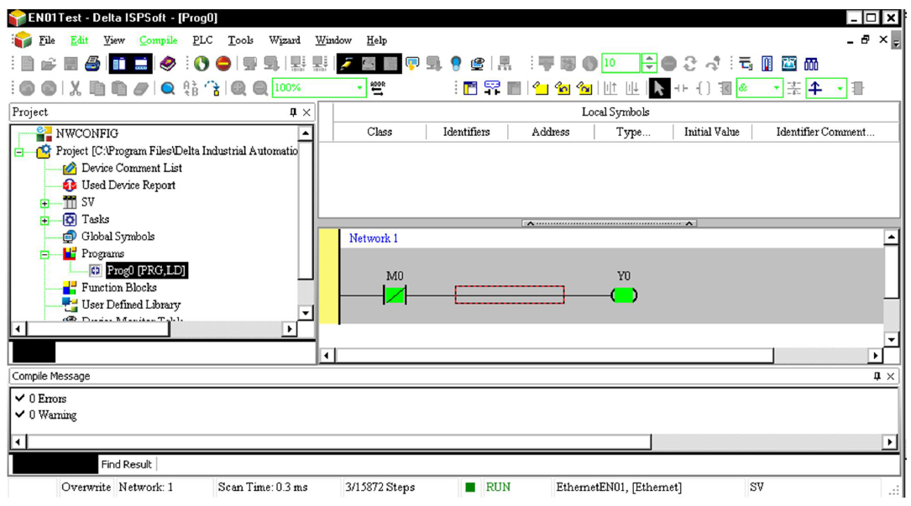Select Prog0 [PRG,LD] in the project tree
911x506 pixels.
coord(146,270)
